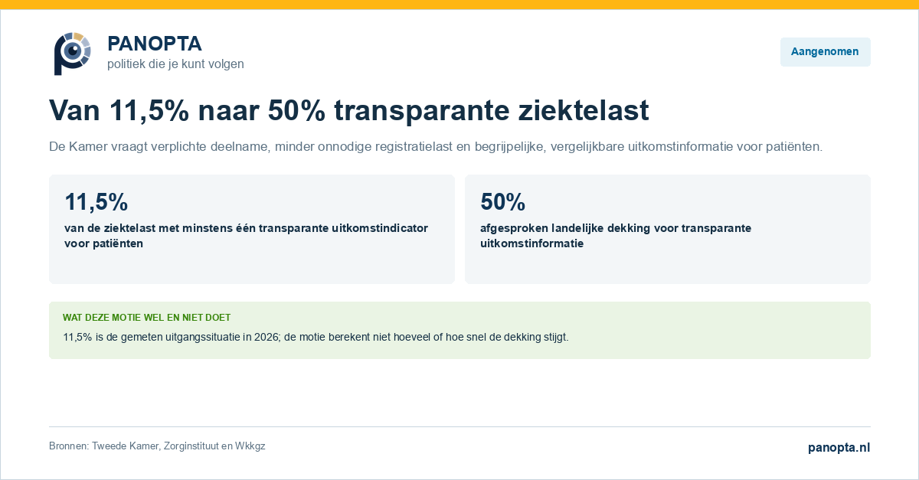Viewport: 919px width, 480px height.
Task: Click the Bronnen source line
Action: click(157, 446)
